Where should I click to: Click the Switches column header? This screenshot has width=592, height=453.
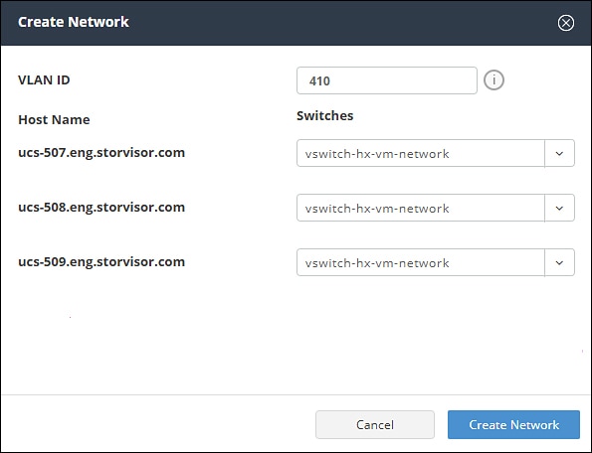[324, 115]
